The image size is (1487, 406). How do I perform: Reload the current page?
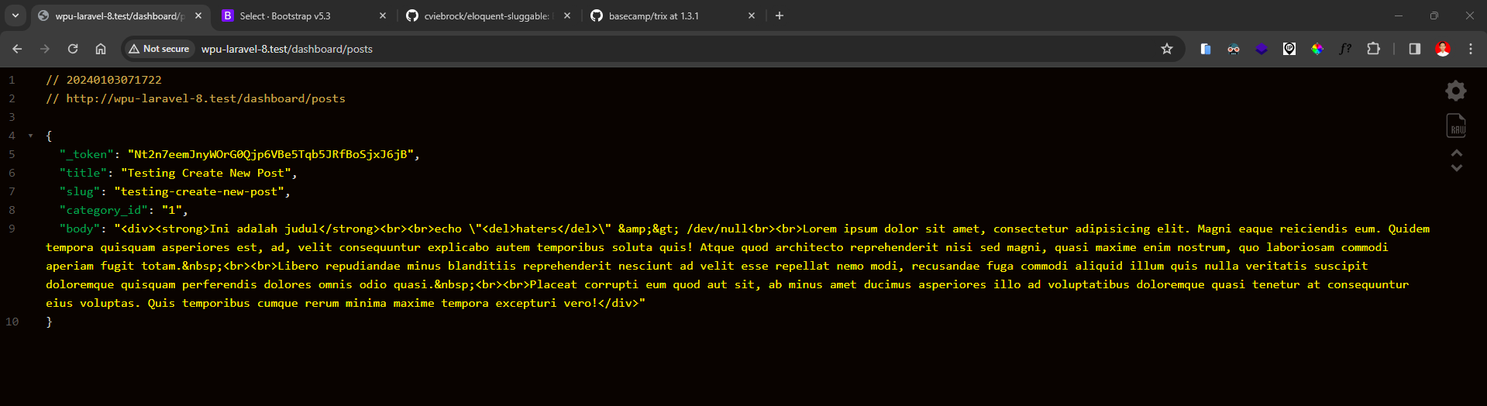pos(73,49)
